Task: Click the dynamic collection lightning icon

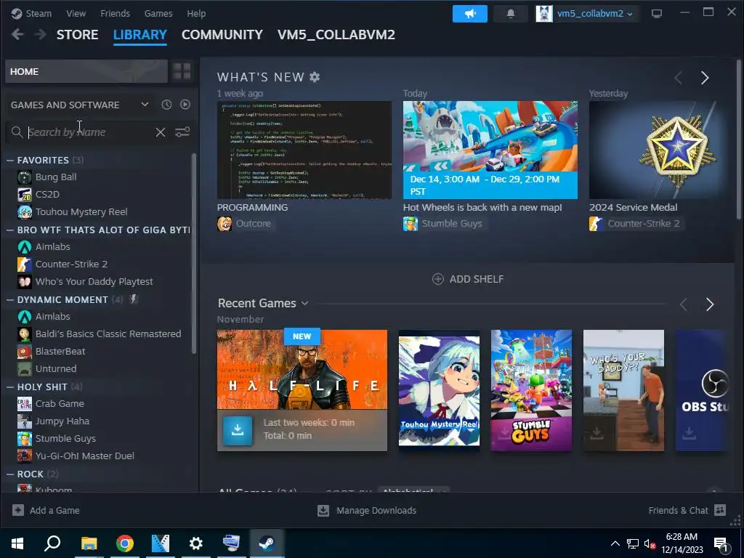Action: coord(134,299)
